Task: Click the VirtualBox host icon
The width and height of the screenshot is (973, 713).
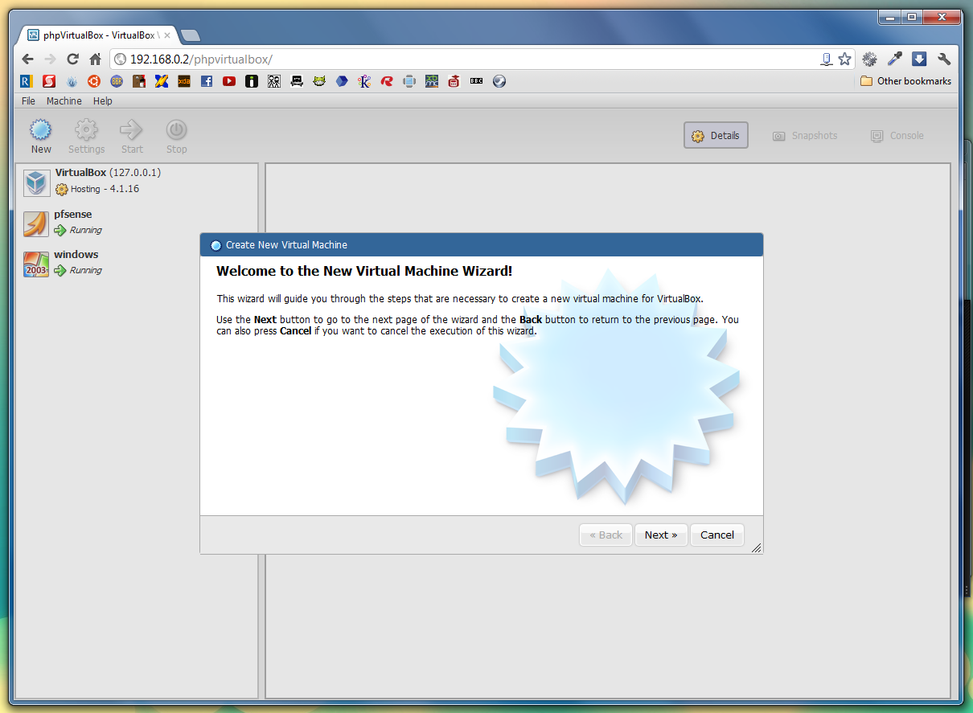Action: coord(36,182)
